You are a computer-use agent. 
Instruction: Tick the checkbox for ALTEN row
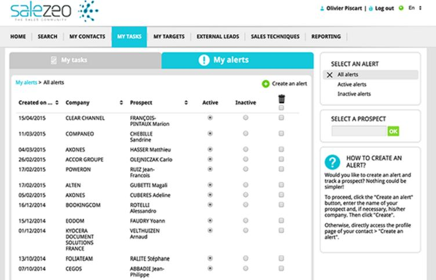pyautogui.click(x=281, y=185)
